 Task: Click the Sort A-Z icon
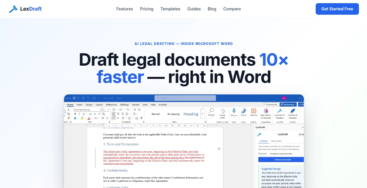click(x=137, y=118)
